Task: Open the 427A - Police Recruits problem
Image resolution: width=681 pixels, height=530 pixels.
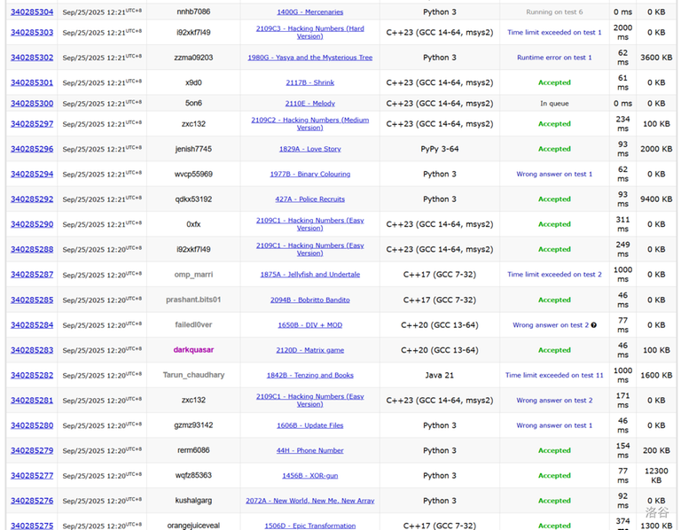Action: 310,199
